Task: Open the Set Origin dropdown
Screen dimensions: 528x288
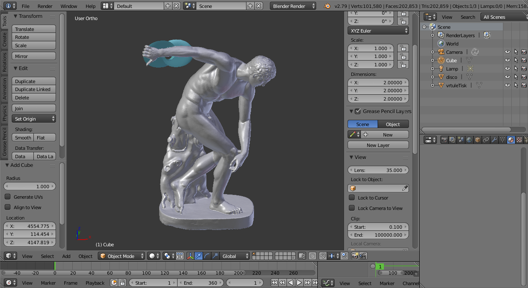Action: click(x=34, y=119)
